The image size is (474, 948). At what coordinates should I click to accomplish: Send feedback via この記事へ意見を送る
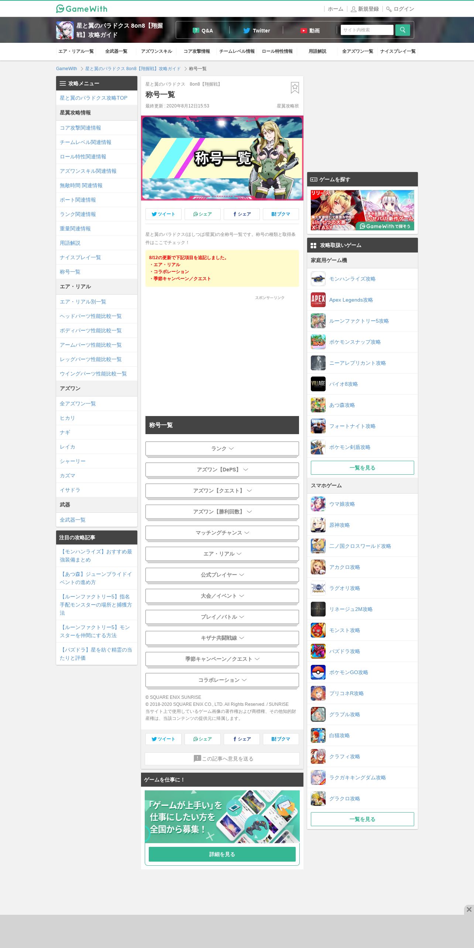click(222, 759)
